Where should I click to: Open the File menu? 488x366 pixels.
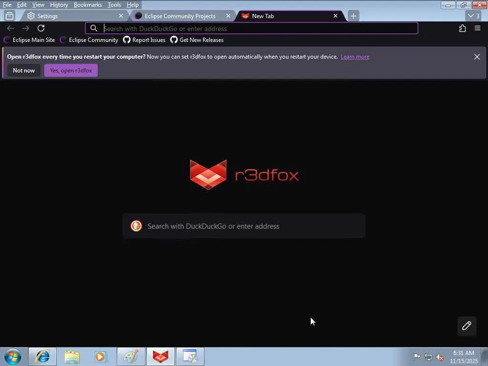[7, 5]
